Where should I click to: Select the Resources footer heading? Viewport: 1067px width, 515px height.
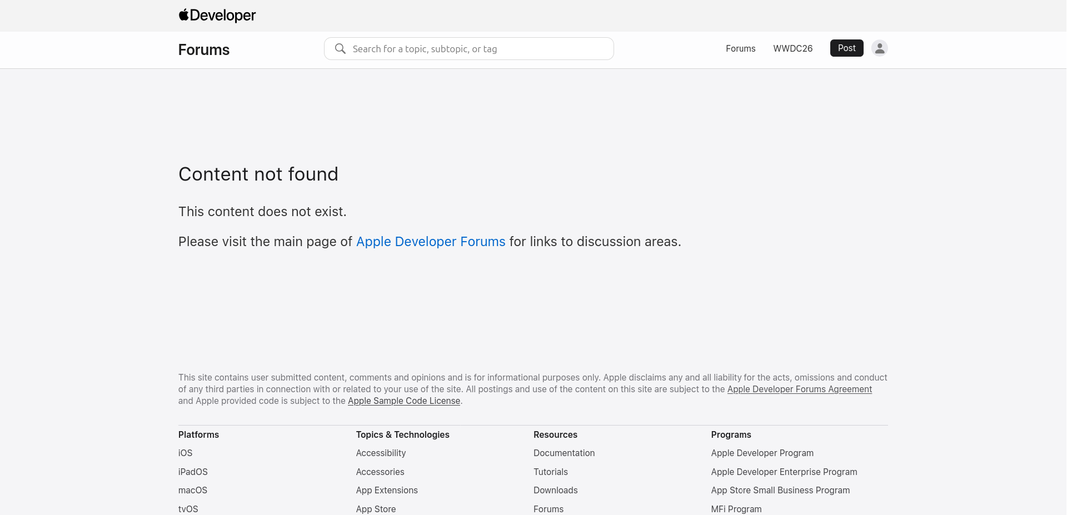point(555,434)
